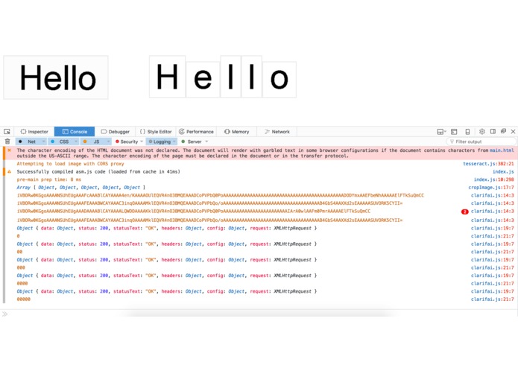This screenshot has width=518, height=368.
Task: Switch to the Console tab
Action: coord(75,131)
